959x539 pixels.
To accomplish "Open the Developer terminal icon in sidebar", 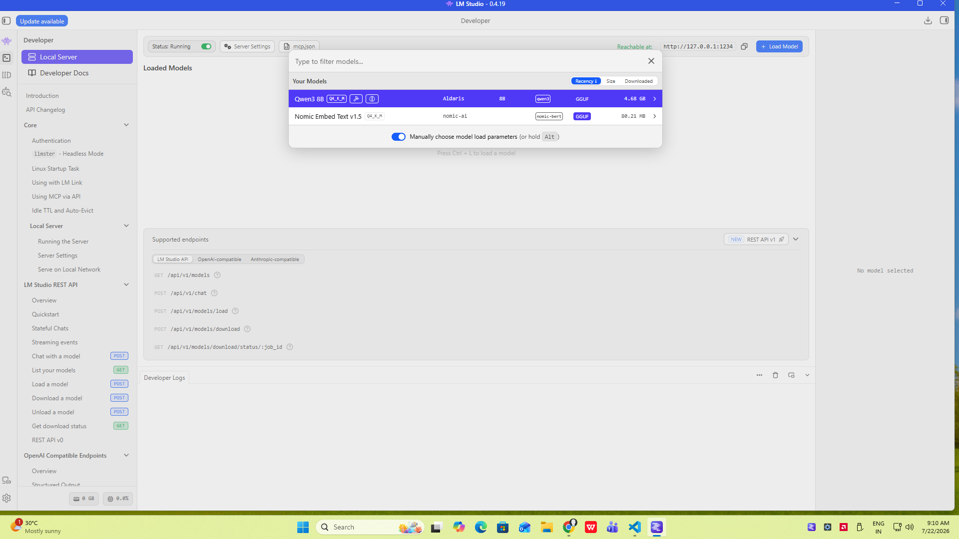I will coord(6,58).
